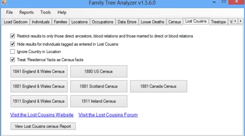Open the Reports menu

[26, 12]
